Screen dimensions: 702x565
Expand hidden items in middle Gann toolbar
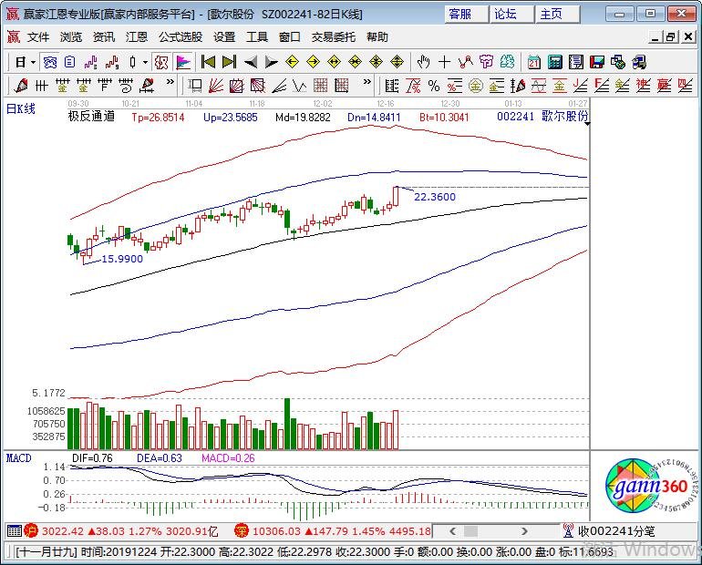(x=367, y=82)
